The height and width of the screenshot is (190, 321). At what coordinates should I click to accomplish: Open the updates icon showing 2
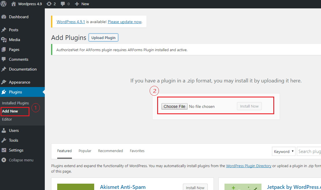point(49,4)
